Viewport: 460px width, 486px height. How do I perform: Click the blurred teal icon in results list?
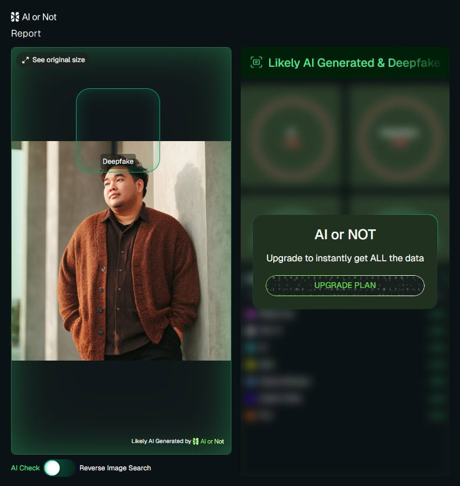tap(250, 348)
